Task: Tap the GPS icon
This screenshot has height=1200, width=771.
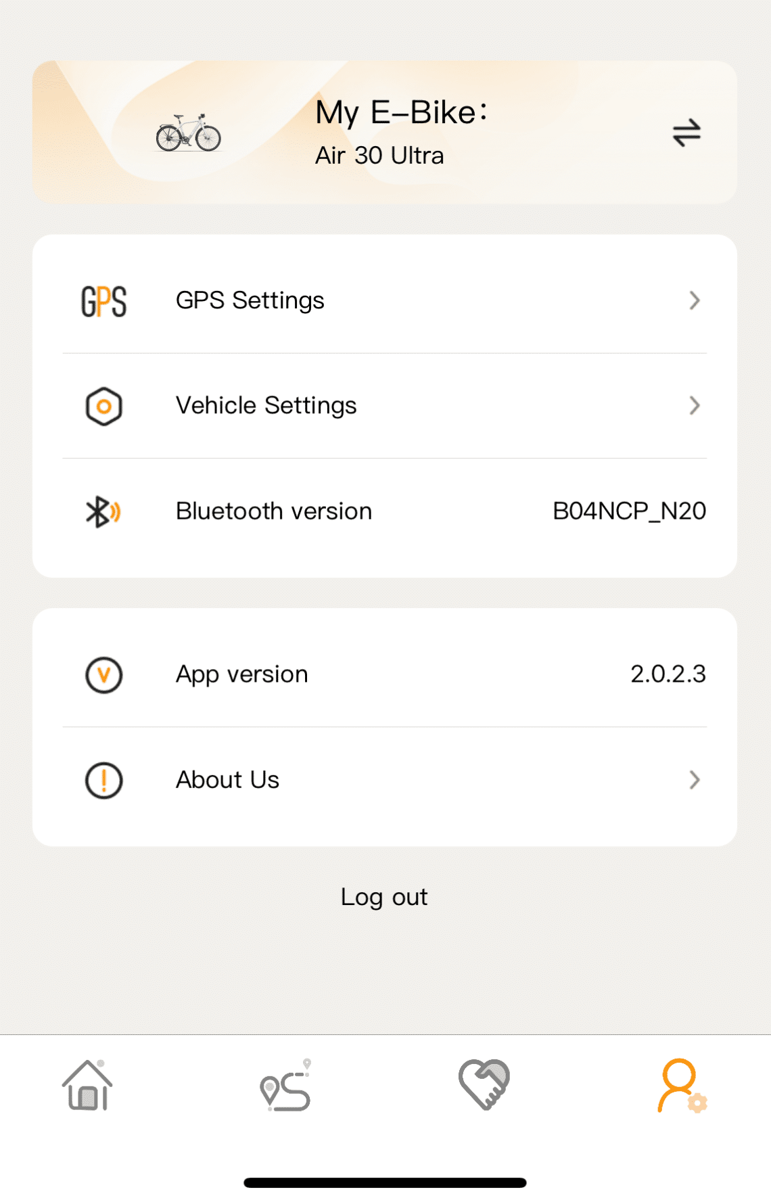Action: 103,301
